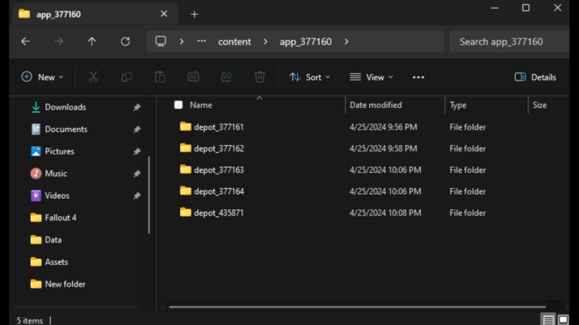This screenshot has height=325, width=579.
Task: Open the New item dropdown
Action: pos(42,77)
